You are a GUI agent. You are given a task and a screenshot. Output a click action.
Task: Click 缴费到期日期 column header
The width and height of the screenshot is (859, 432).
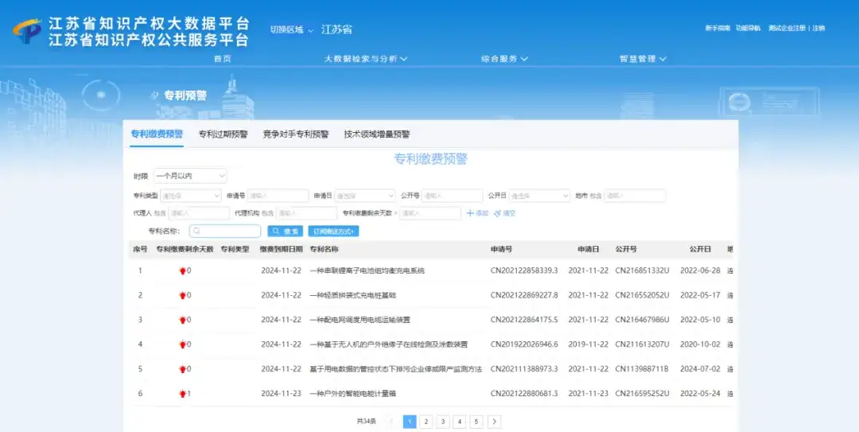click(281, 249)
